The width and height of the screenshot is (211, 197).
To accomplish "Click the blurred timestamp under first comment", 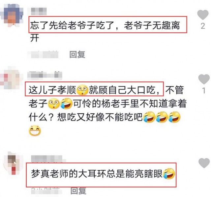I will pos(43,54).
